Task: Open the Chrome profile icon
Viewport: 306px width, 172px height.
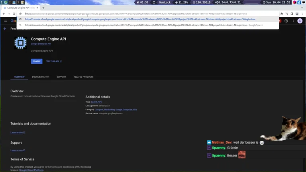Action: [x=297, y=14]
